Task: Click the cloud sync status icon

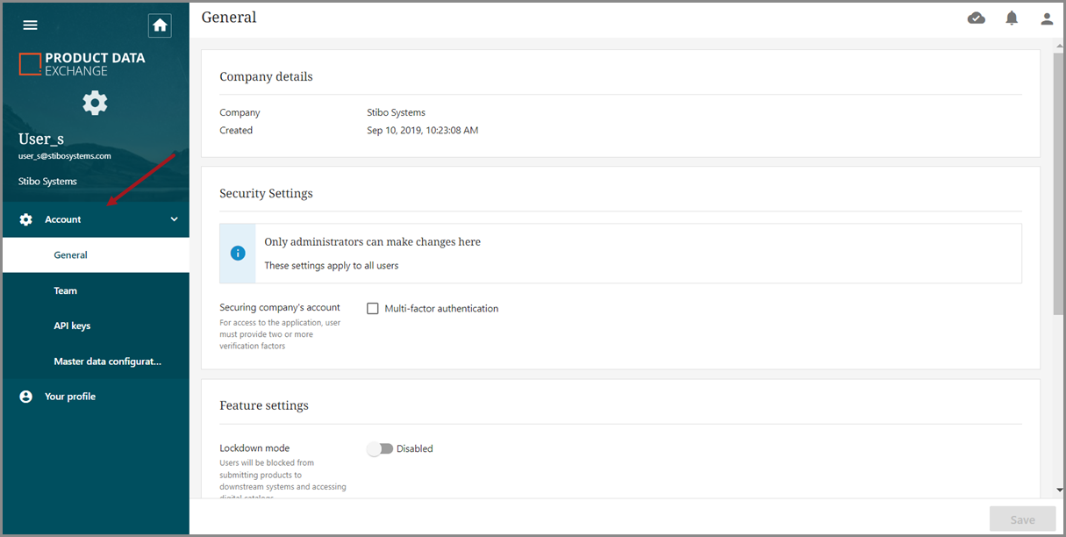Action: 976,18
